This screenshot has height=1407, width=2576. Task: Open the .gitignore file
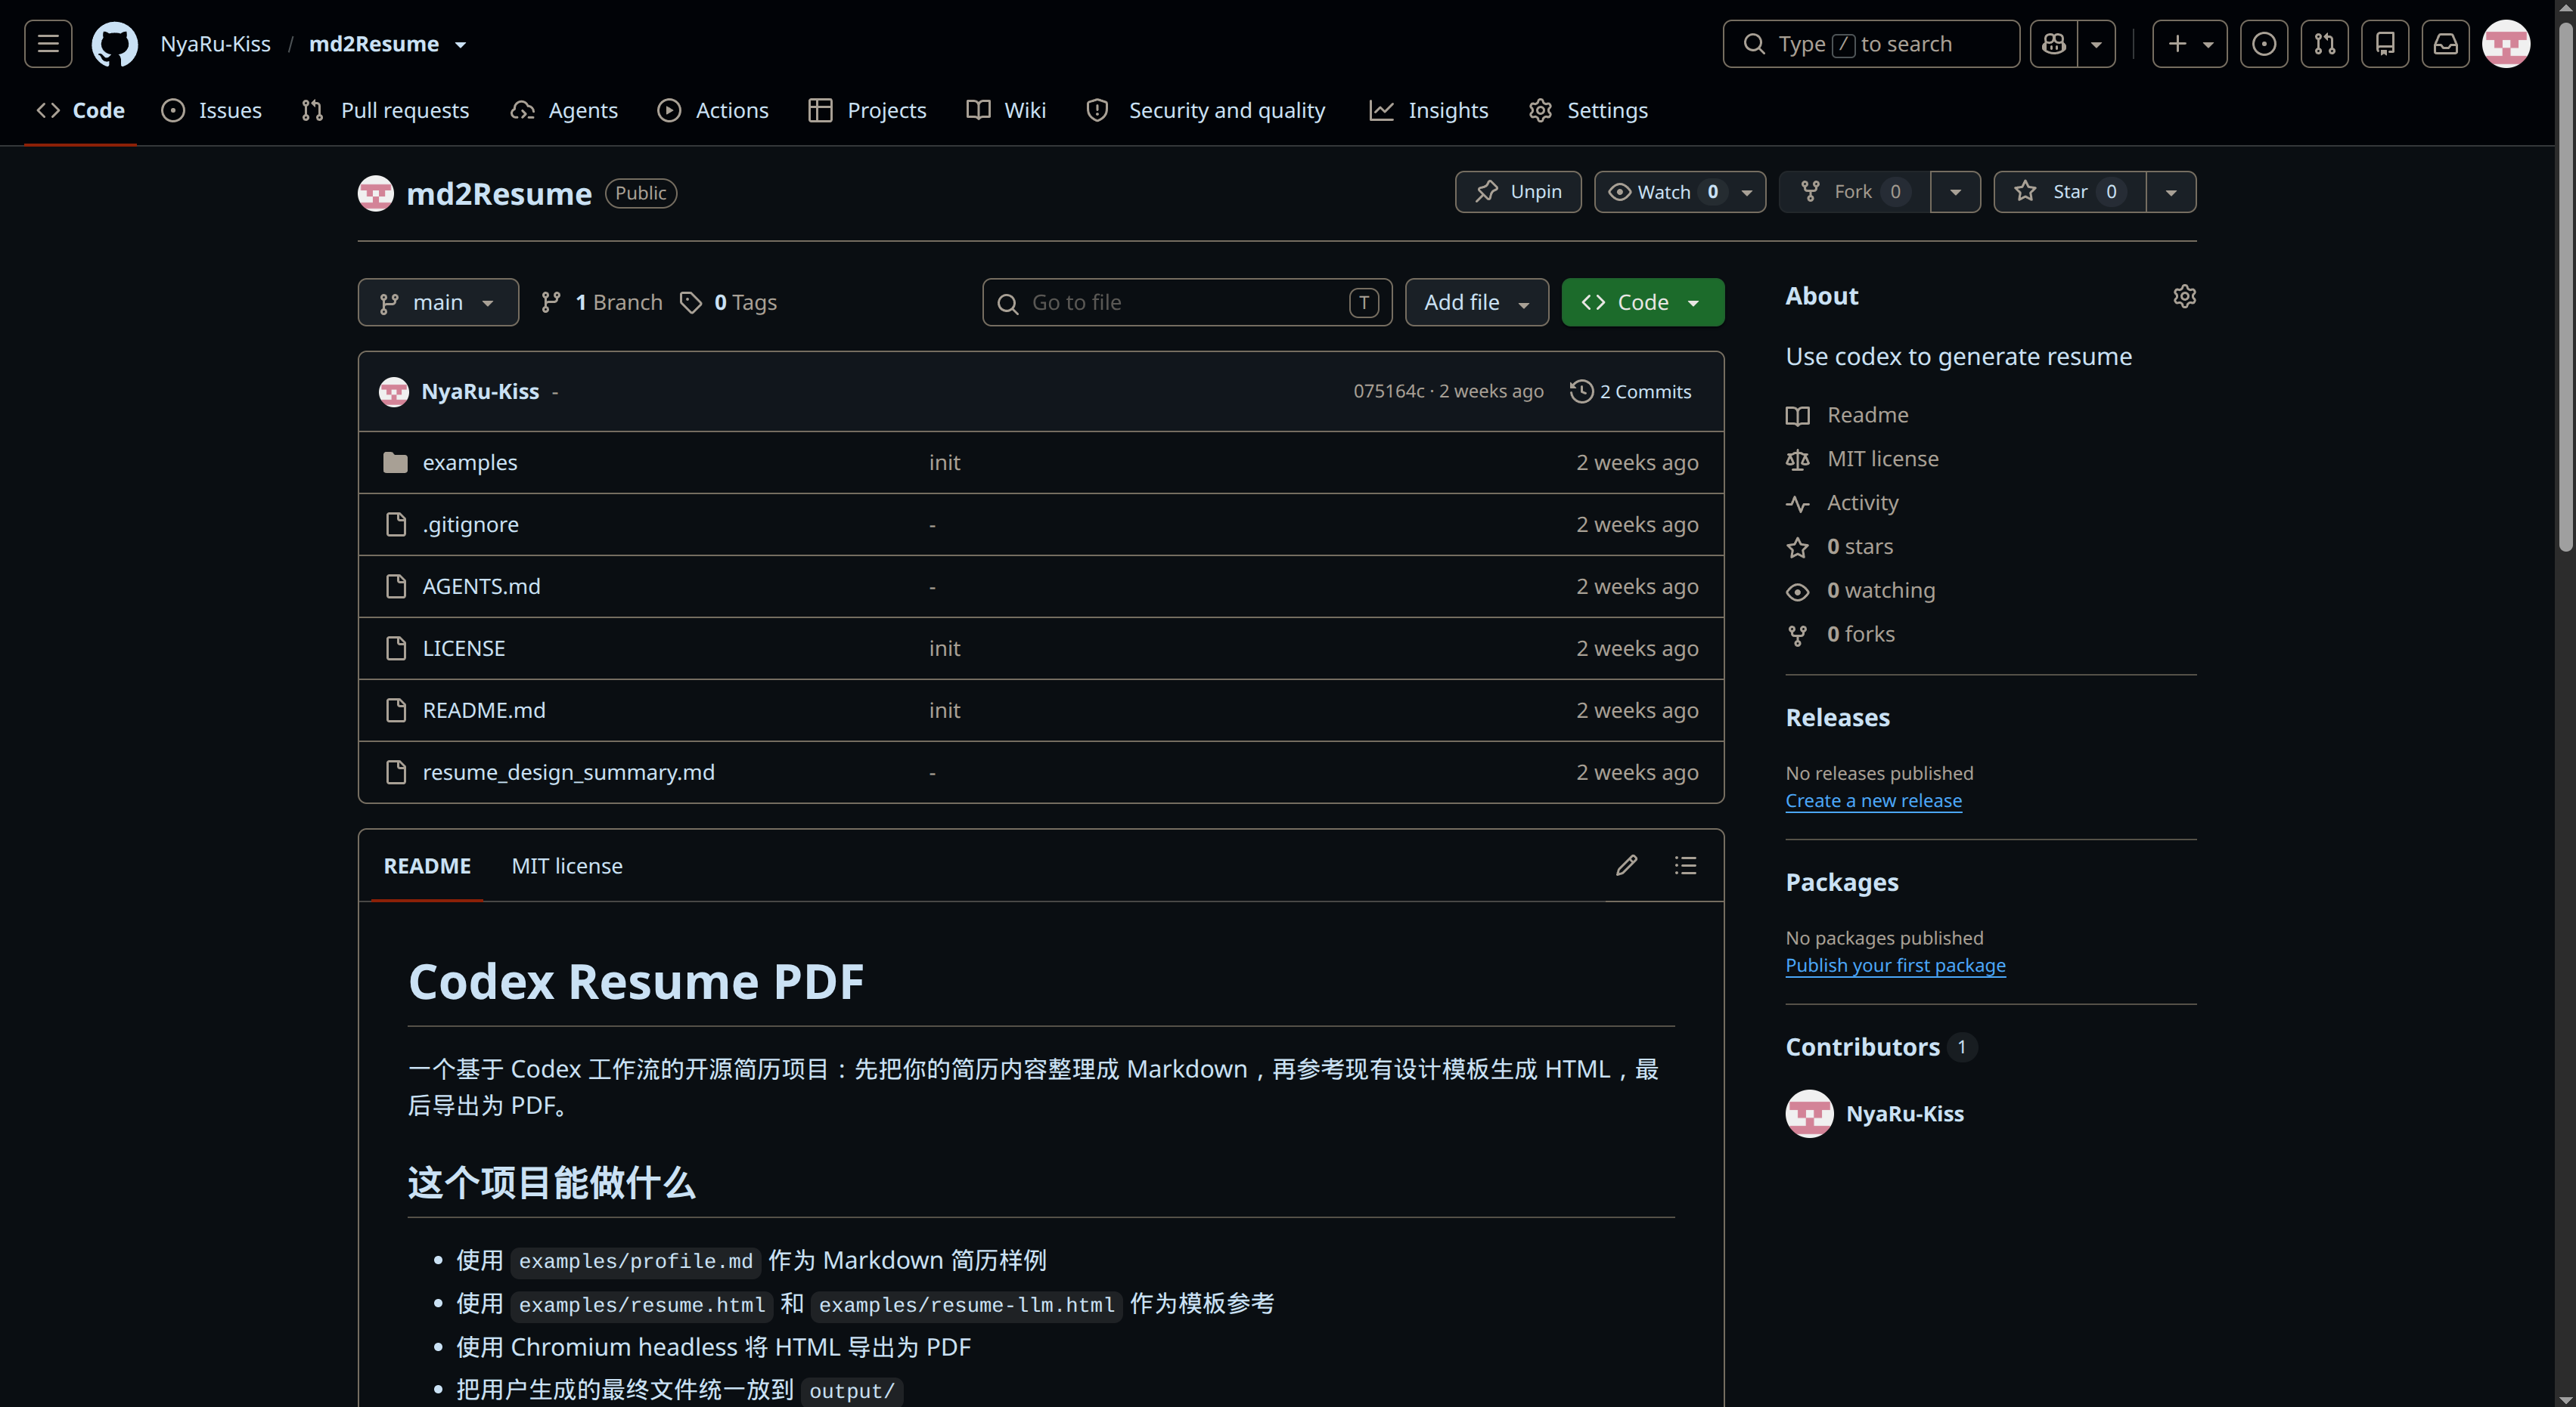click(x=470, y=524)
